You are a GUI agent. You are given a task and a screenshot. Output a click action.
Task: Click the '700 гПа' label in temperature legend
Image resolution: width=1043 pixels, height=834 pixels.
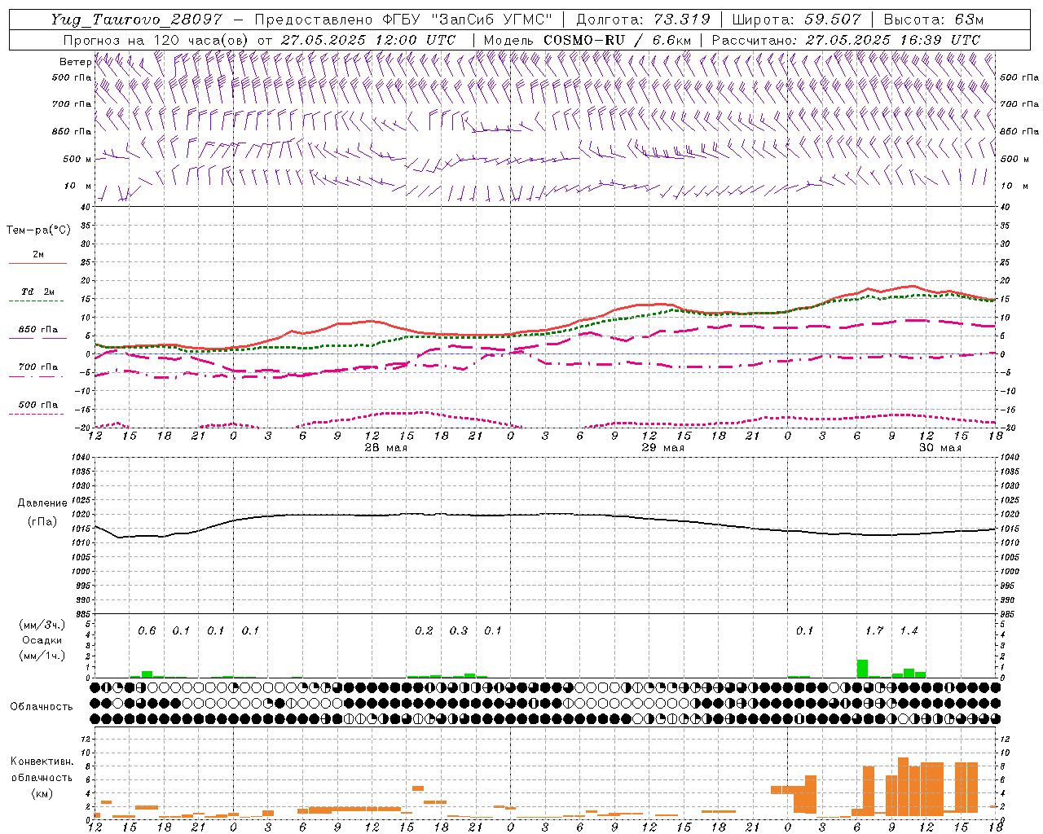(38, 367)
